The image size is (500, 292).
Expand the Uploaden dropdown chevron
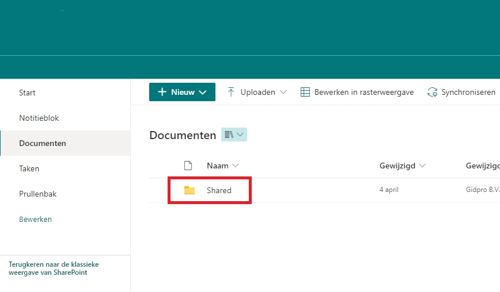tap(283, 92)
